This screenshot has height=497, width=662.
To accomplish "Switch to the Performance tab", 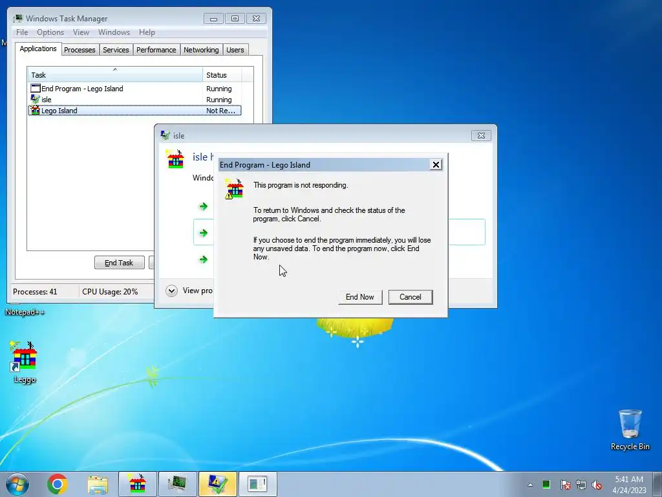I will click(x=156, y=50).
